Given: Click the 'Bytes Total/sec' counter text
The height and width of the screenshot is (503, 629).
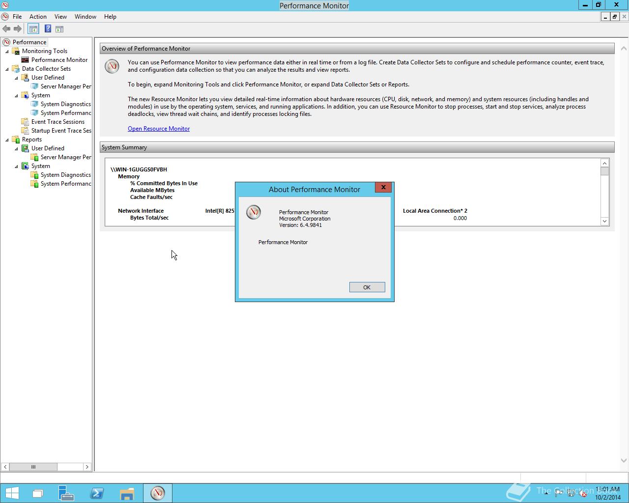Looking at the screenshot, I should click(x=149, y=218).
